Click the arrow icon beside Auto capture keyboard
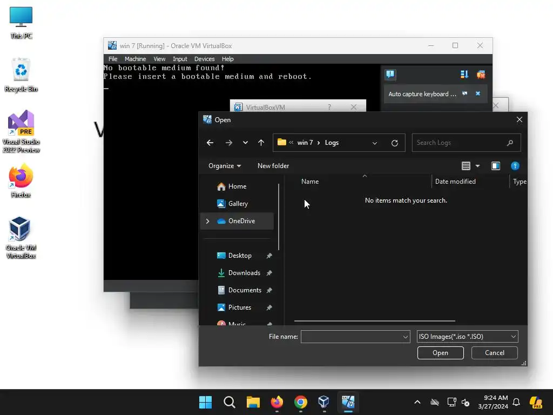 (x=465, y=93)
